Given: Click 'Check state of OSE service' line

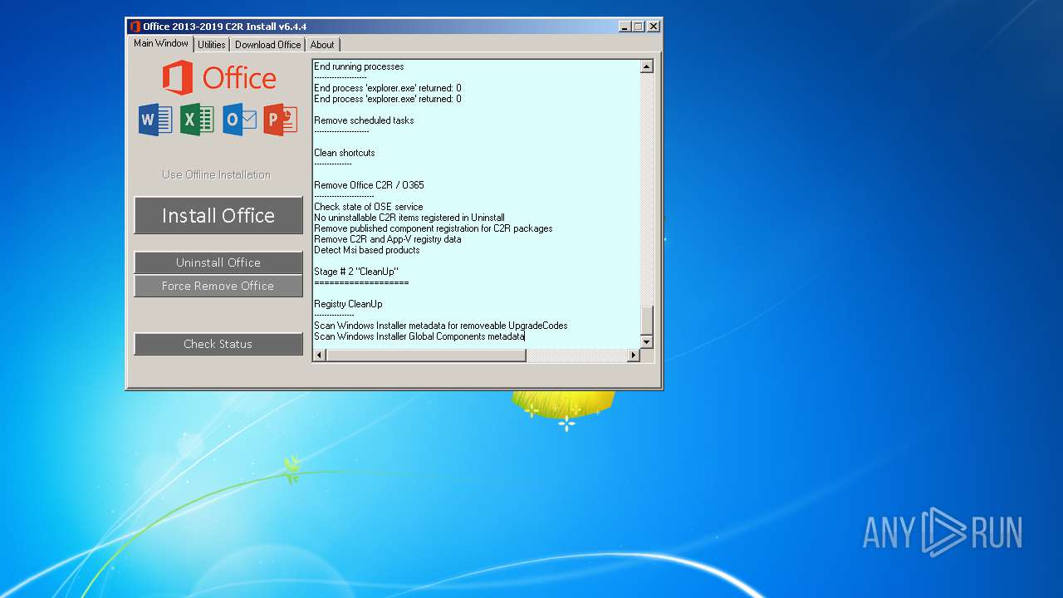Looking at the screenshot, I should 369,207.
